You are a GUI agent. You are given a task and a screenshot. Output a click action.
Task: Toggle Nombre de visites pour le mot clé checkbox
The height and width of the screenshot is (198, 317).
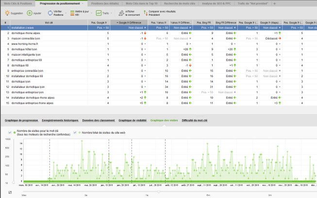tap(10, 132)
